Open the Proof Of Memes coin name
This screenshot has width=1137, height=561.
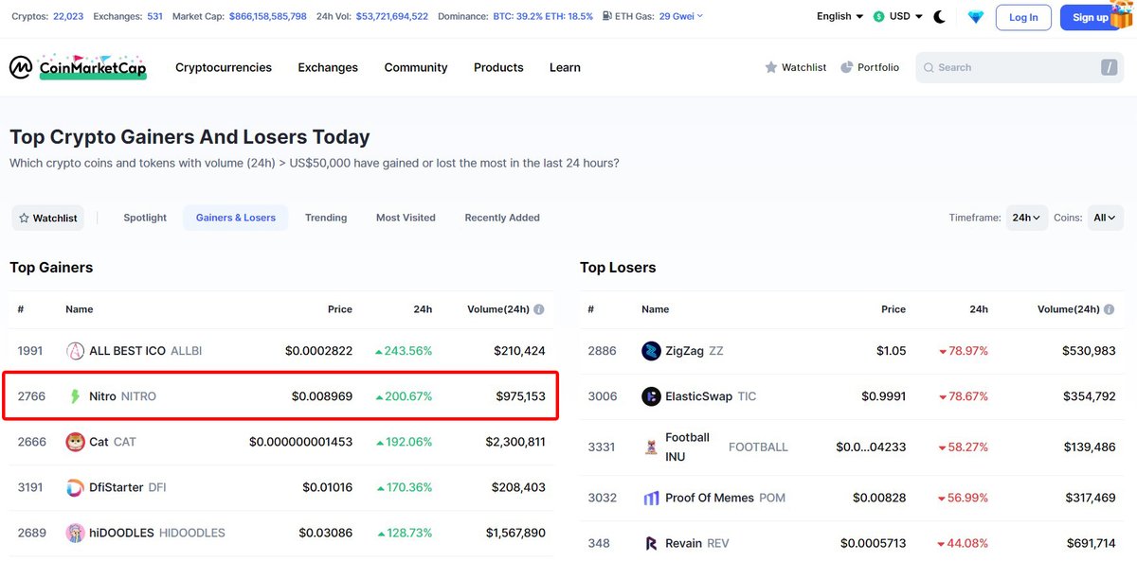[710, 498]
